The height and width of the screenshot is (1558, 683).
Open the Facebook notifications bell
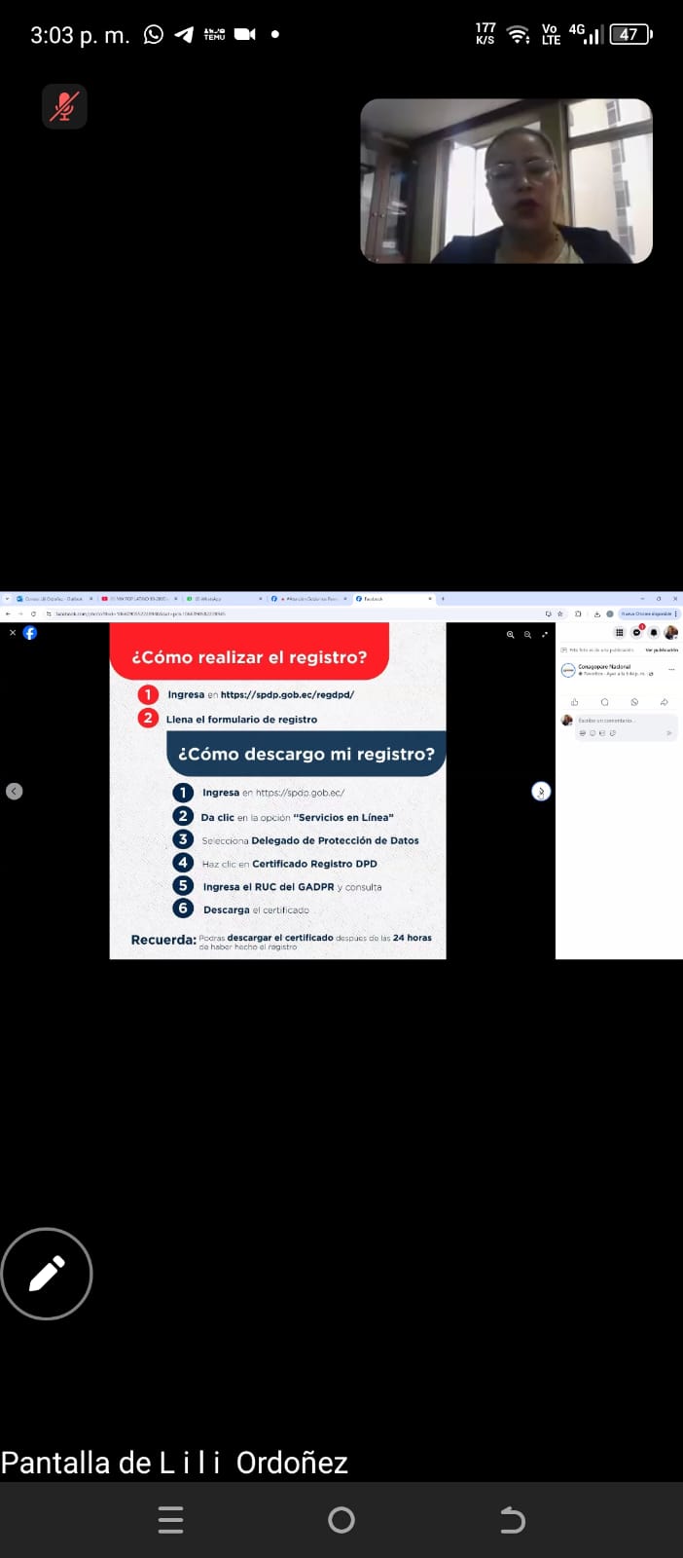click(x=654, y=633)
